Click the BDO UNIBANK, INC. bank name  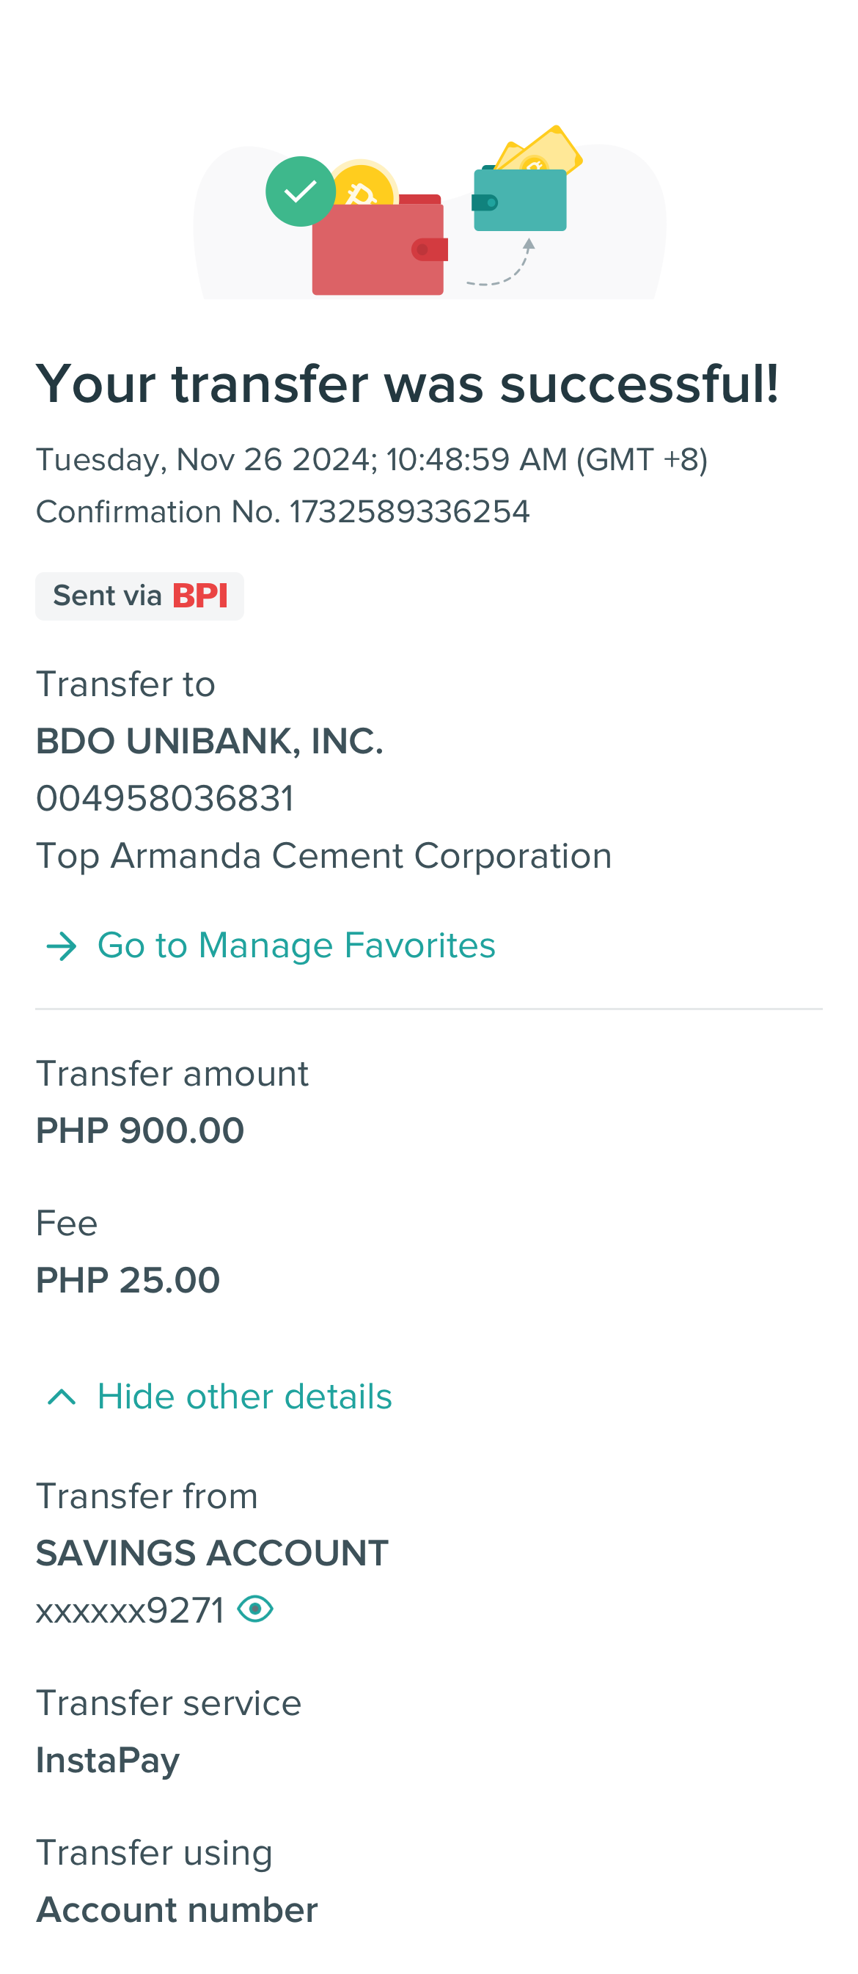(x=209, y=741)
